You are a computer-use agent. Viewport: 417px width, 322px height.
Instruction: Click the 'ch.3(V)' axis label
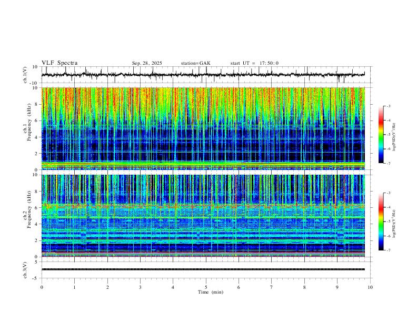25,270
